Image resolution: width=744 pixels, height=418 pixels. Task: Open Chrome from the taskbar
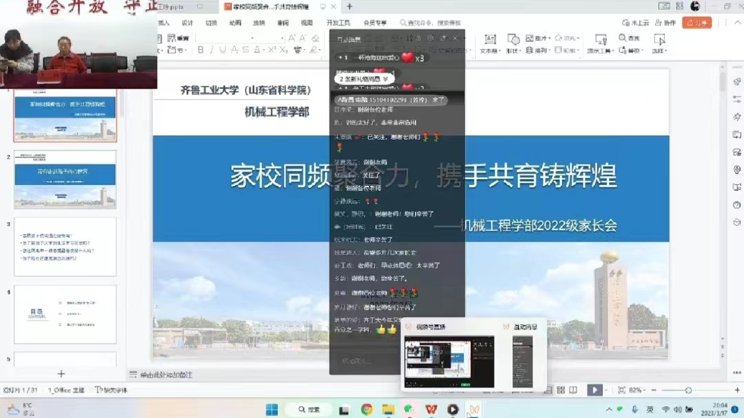[367, 410]
